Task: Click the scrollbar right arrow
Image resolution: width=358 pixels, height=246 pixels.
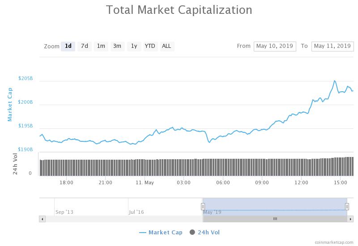Action: pyautogui.click(x=351, y=219)
